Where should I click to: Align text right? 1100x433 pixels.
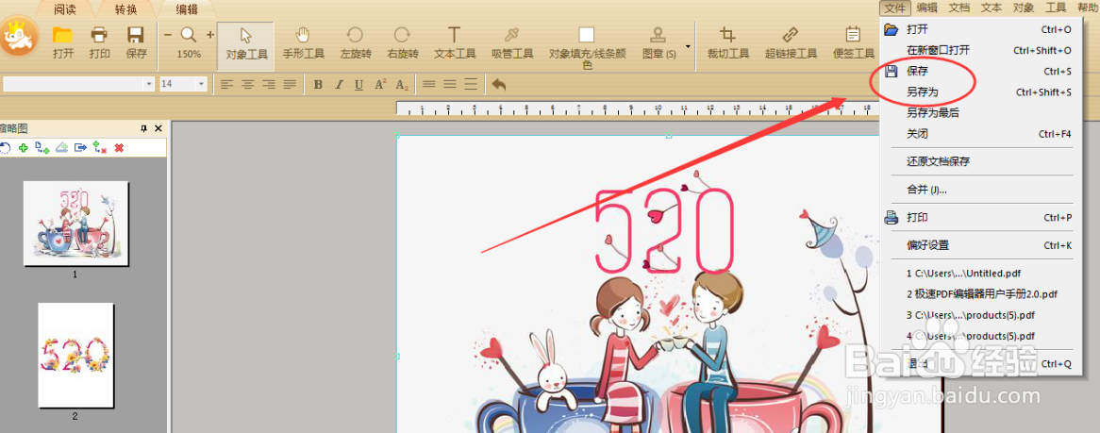coord(269,84)
